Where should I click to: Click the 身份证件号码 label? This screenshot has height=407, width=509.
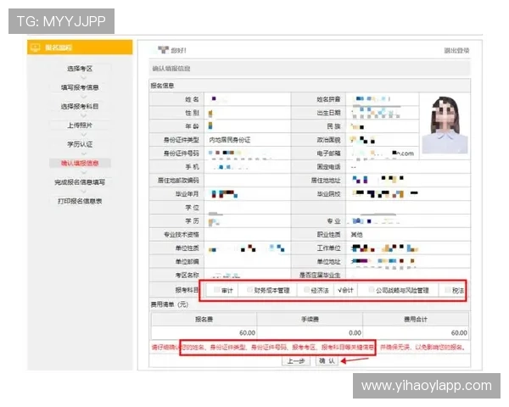point(182,153)
